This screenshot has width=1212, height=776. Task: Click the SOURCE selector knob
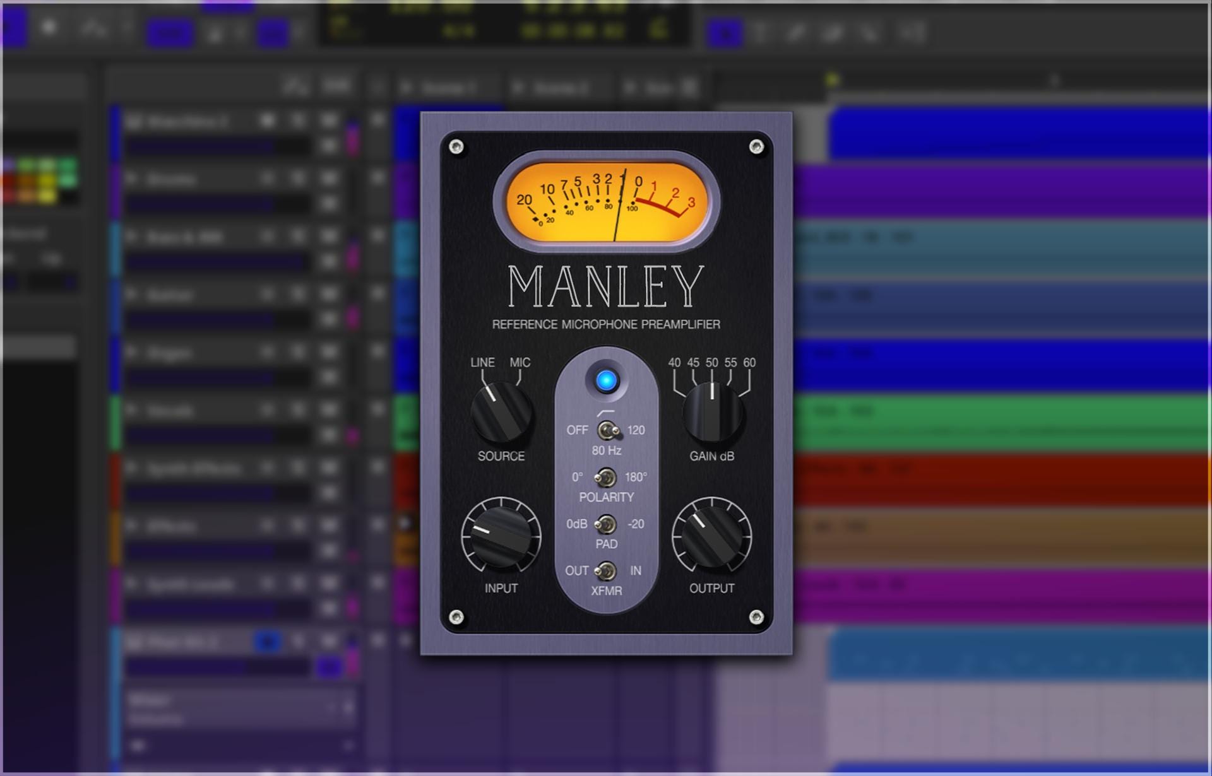coord(501,411)
